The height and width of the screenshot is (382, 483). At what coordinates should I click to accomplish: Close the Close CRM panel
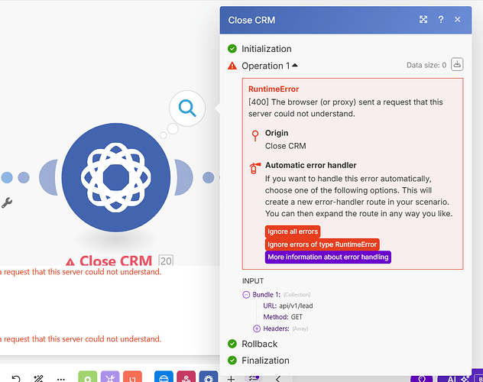coord(458,20)
